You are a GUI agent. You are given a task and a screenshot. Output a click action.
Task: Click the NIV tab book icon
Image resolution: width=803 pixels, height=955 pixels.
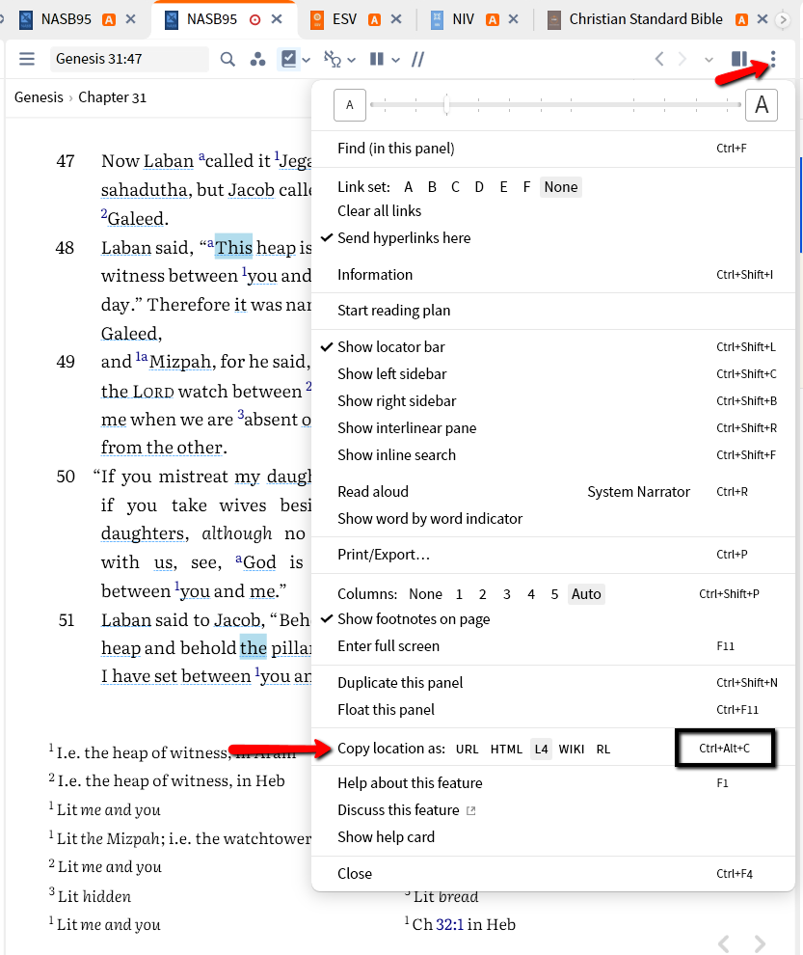click(437, 19)
